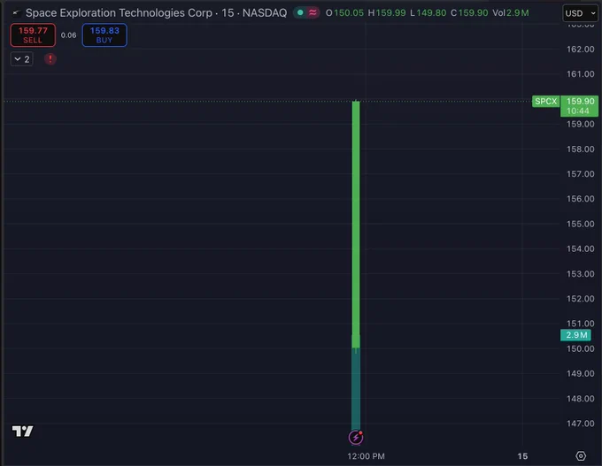Click the 12:00 PM time axis label

[x=366, y=456]
